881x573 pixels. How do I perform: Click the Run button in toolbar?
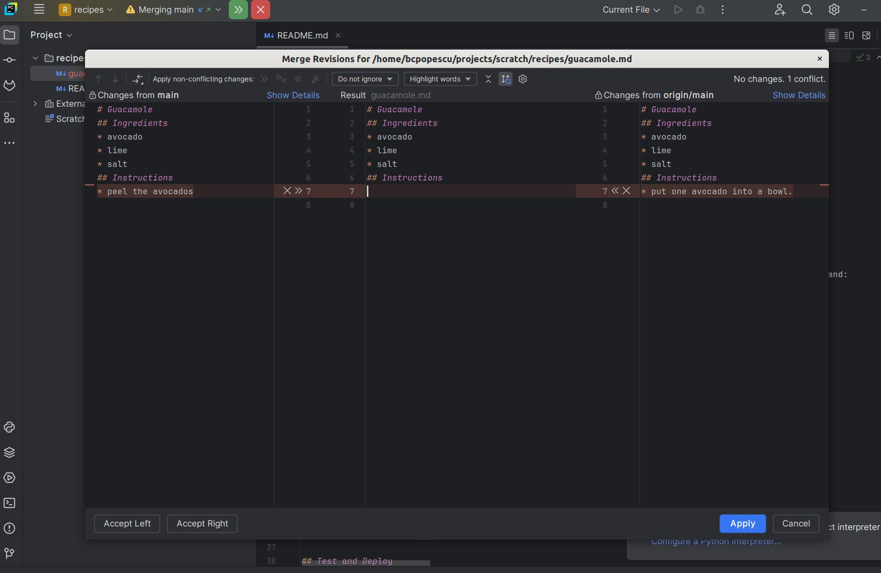pos(678,10)
